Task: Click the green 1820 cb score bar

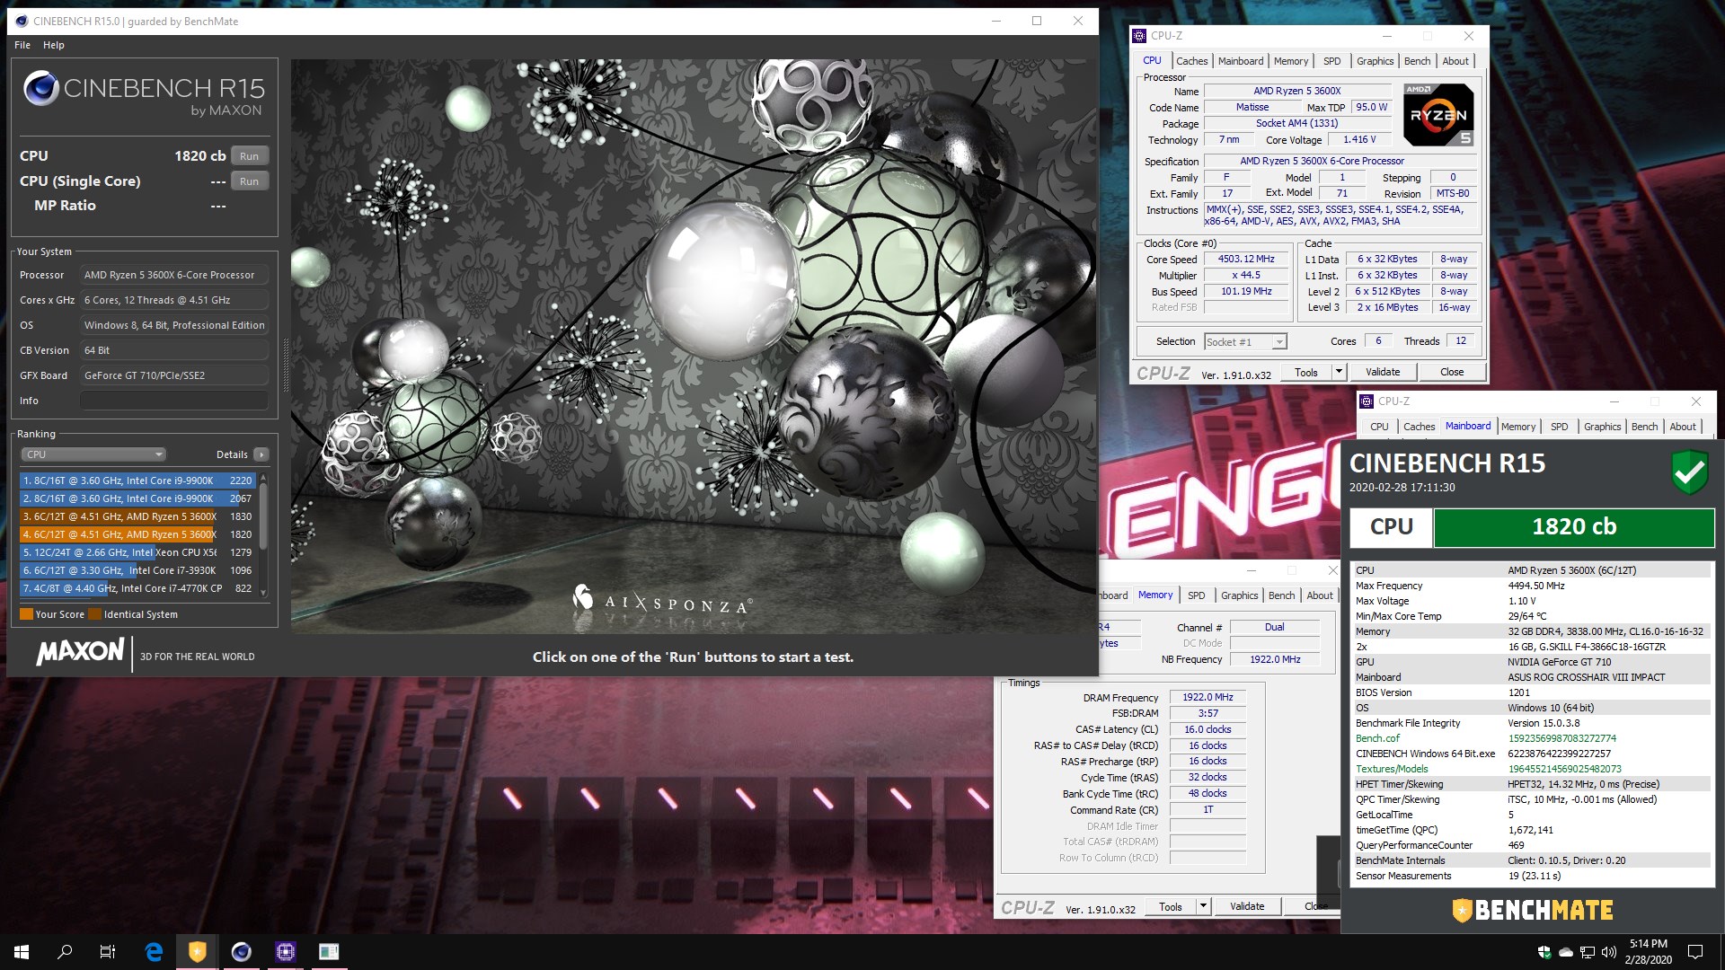Action: pos(1573,527)
